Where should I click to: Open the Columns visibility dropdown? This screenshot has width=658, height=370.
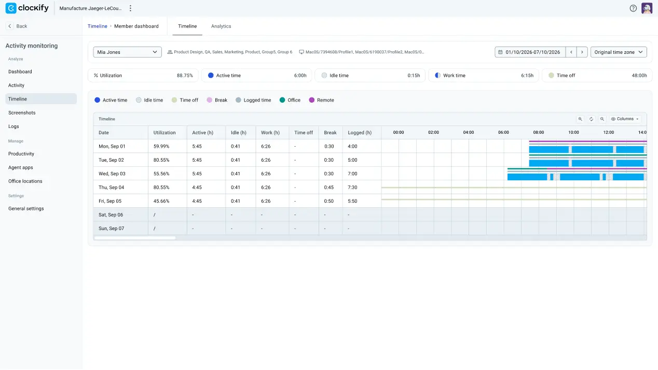625,119
